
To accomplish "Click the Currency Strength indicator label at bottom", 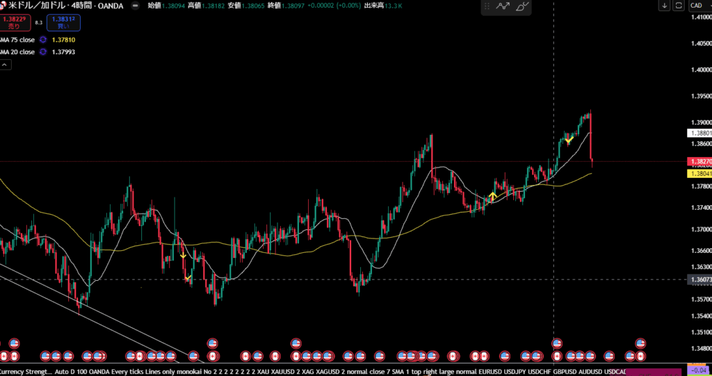I will pos(26,372).
